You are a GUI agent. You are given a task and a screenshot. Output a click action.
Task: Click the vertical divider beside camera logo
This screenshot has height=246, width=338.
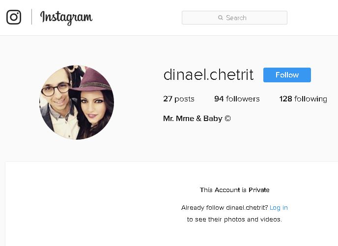tap(31, 17)
